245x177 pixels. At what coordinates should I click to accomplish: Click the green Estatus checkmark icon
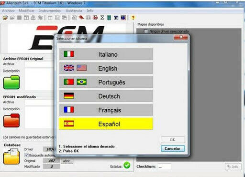127,165
